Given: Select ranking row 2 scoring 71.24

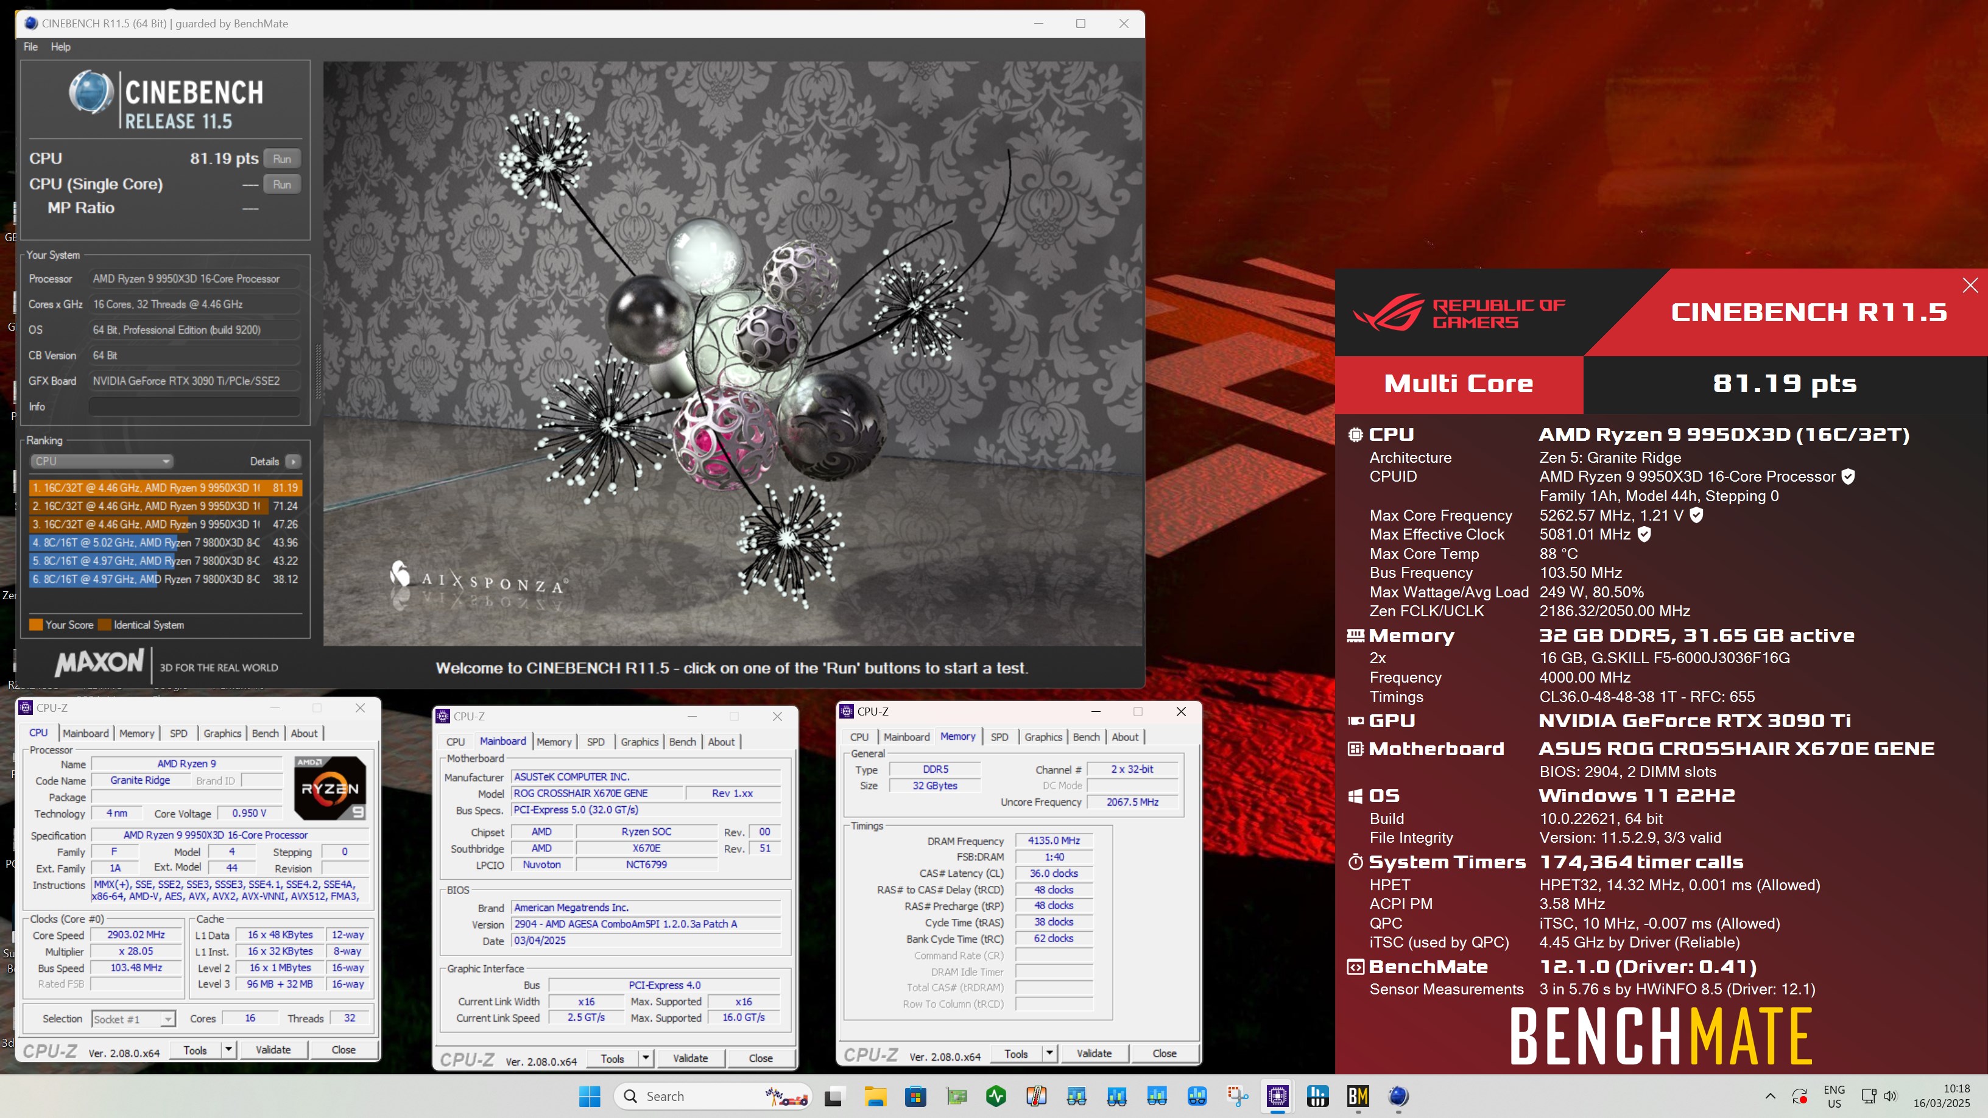Looking at the screenshot, I should 165,506.
